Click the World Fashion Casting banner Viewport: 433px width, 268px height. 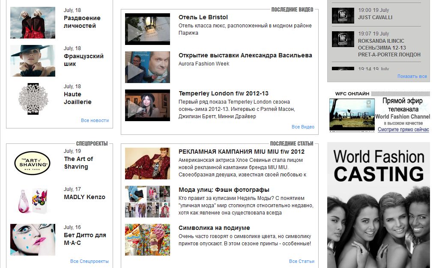379,205
